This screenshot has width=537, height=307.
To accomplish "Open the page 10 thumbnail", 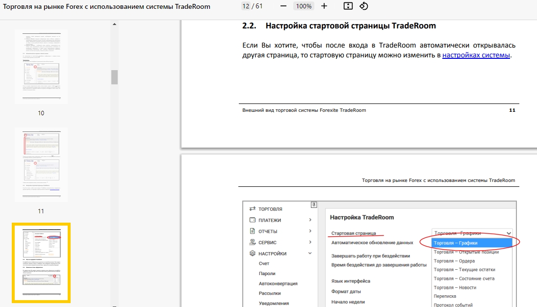I will coord(41,67).
